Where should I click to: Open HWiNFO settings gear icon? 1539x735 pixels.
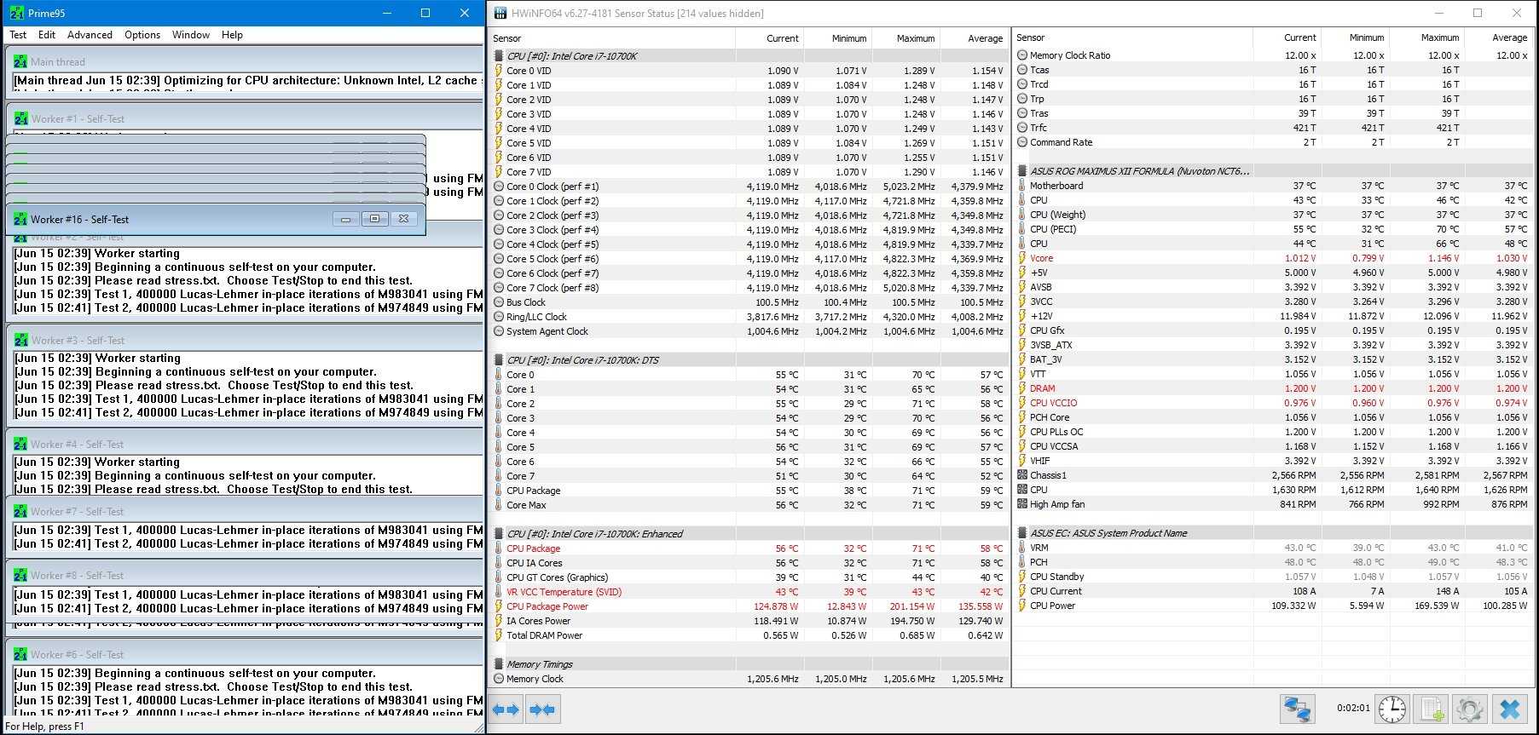[x=1470, y=709]
